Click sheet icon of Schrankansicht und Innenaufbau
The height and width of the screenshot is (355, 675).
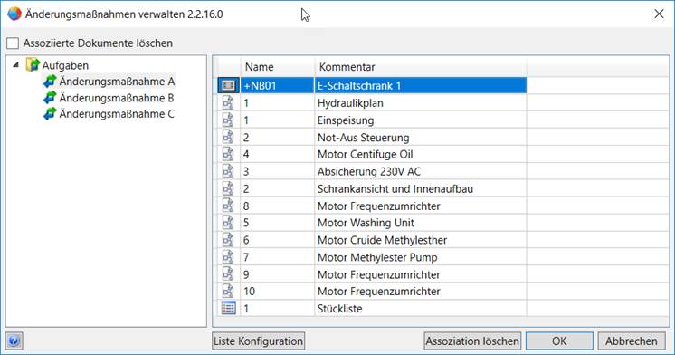228,188
